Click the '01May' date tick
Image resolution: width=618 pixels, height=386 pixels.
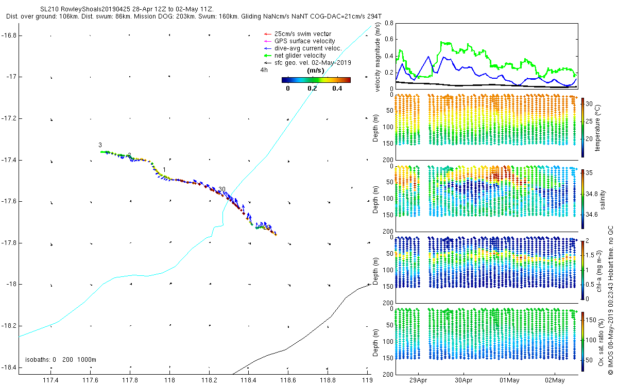coord(509,380)
